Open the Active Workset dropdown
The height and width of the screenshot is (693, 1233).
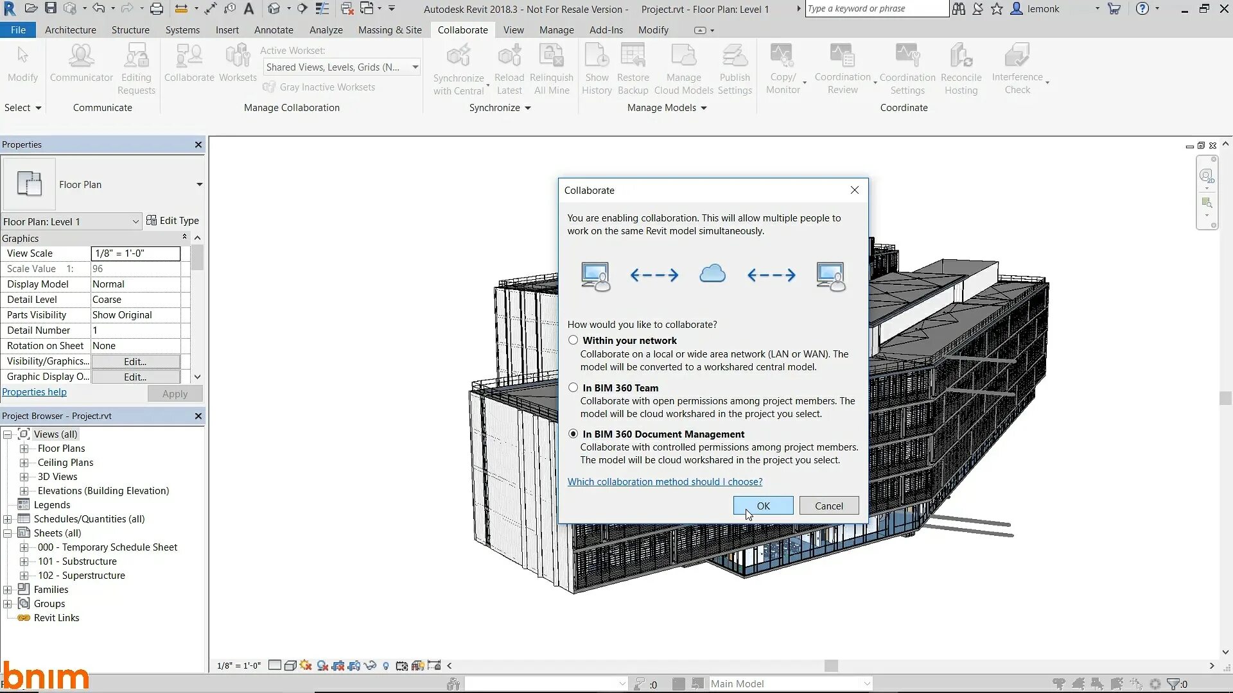point(415,67)
